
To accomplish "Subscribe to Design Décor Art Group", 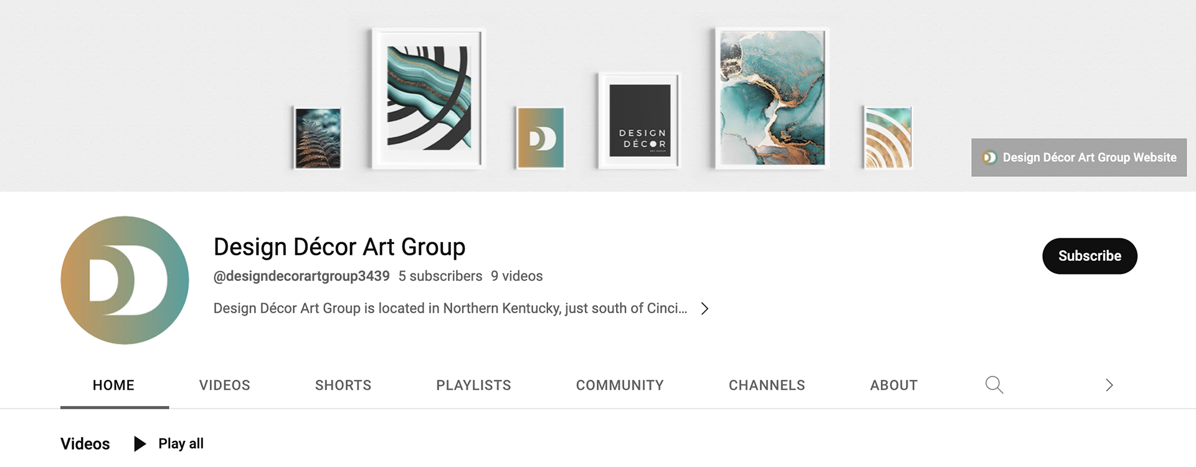I will 1089,256.
